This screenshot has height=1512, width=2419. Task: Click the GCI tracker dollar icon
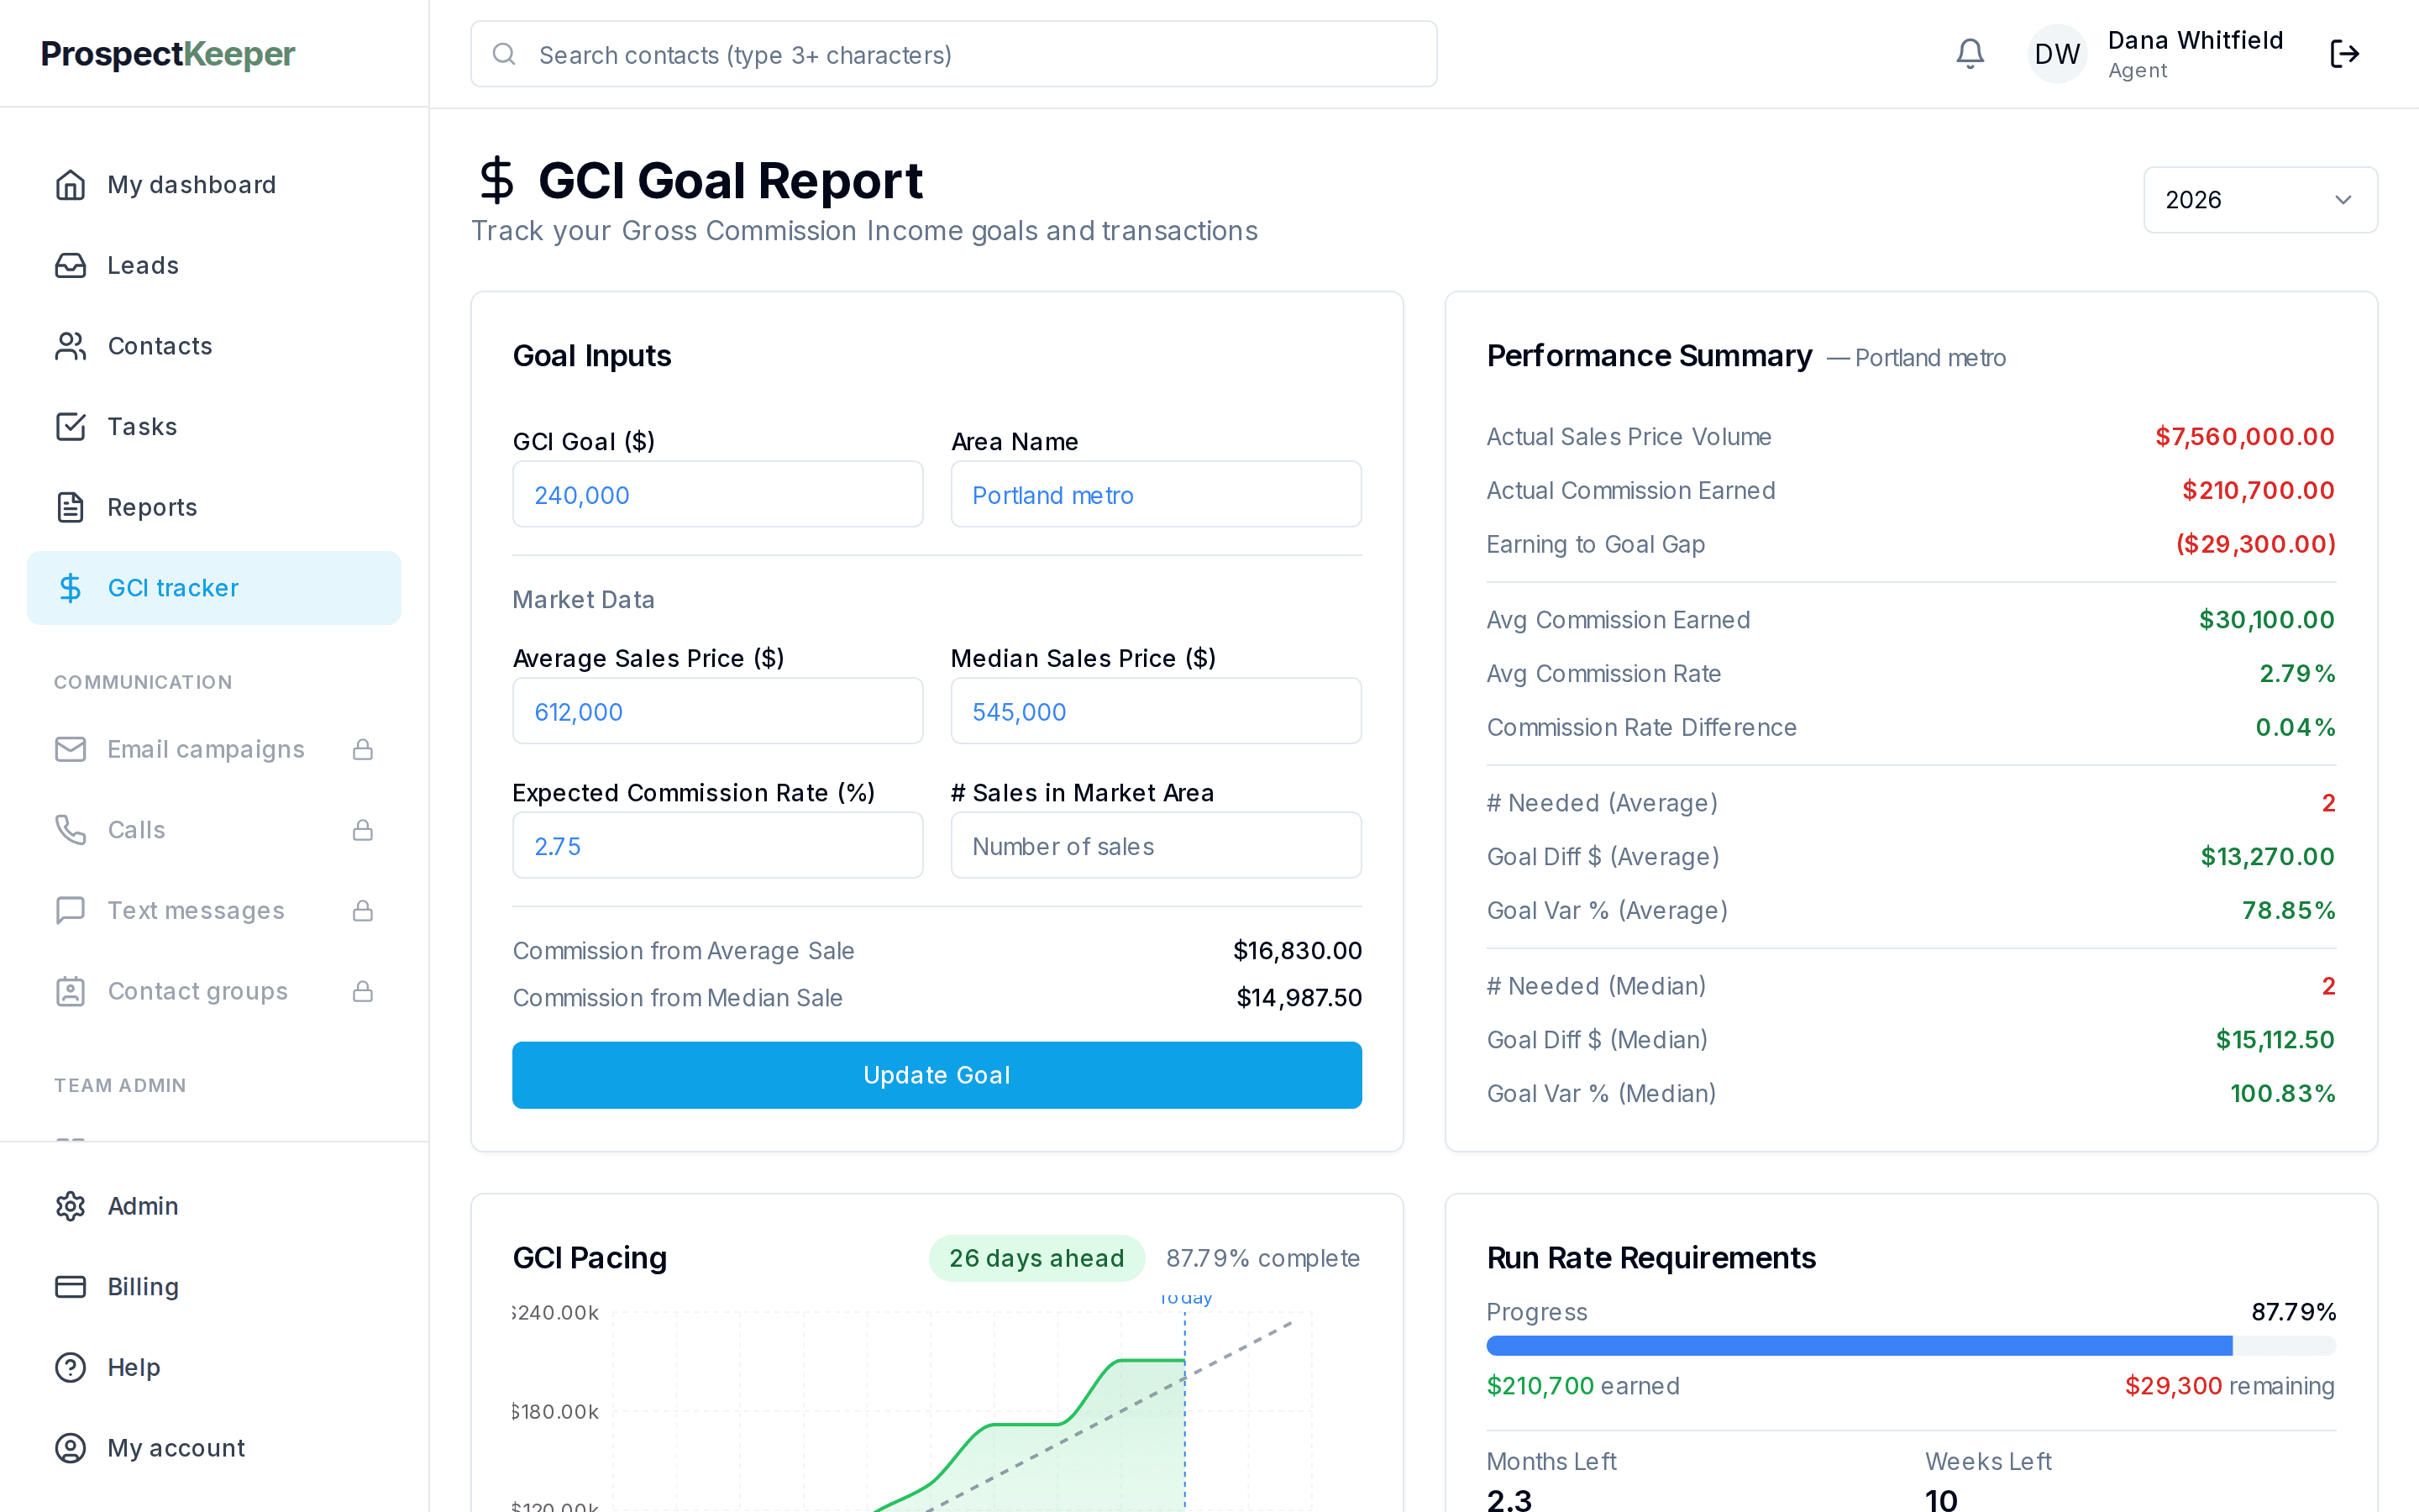[70, 588]
